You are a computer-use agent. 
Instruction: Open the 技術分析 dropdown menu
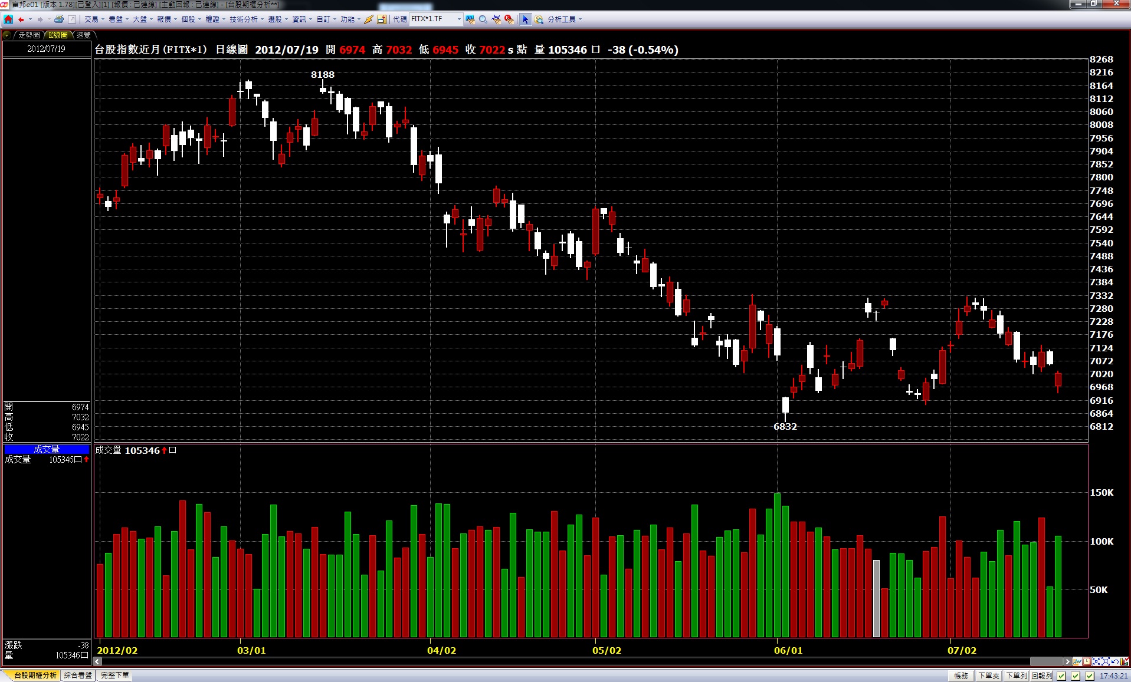[x=247, y=19]
